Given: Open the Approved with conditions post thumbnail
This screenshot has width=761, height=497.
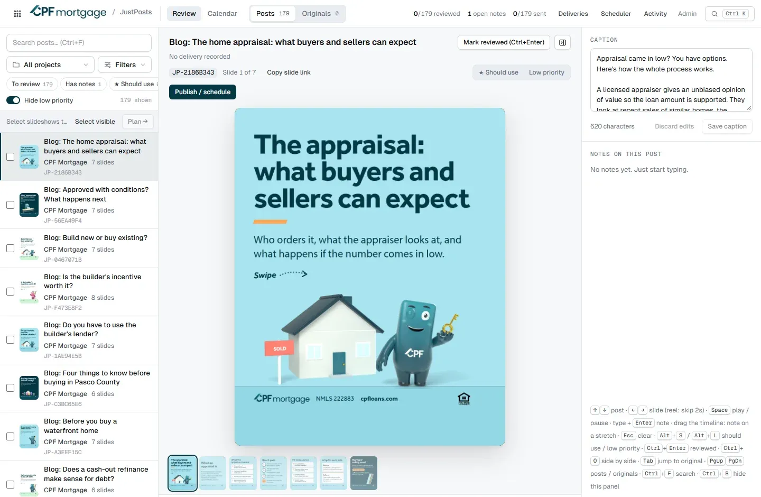Looking at the screenshot, I should (x=29, y=205).
